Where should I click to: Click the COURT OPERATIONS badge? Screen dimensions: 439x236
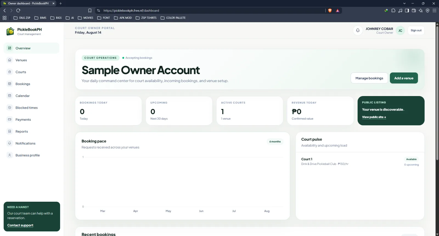100,58
